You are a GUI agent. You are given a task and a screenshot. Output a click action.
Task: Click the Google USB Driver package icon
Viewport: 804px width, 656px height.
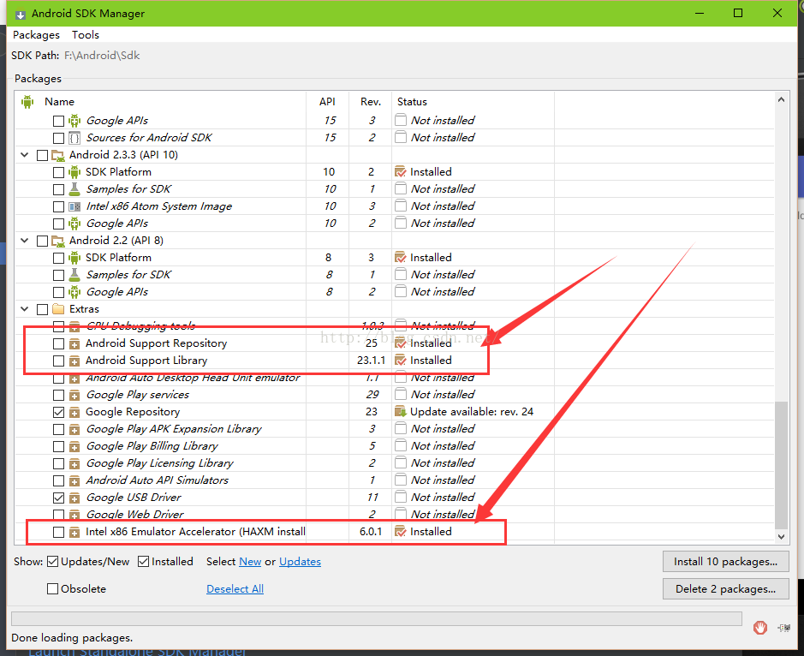[74, 498]
